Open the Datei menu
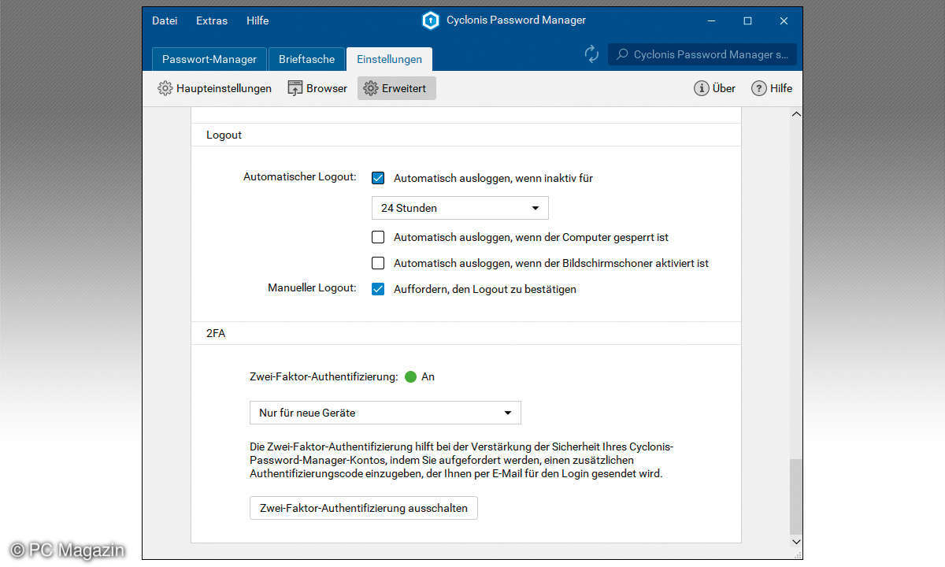This screenshot has width=945, height=567. 165,20
